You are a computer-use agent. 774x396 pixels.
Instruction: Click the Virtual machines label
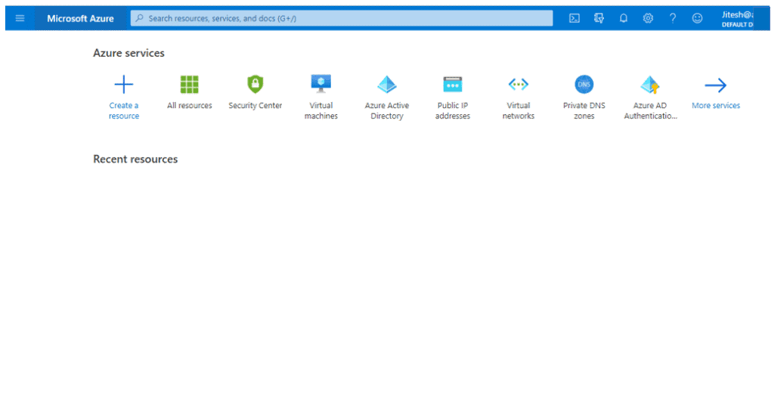coord(320,110)
